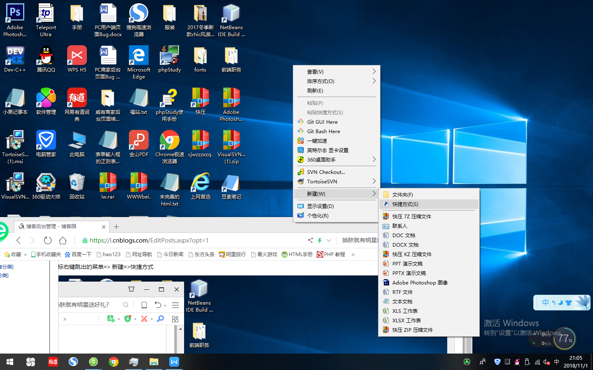Open the 腾讯QQ desktop icon
Image resolution: width=593 pixels, height=370 pixels.
(x=46, y=59)
